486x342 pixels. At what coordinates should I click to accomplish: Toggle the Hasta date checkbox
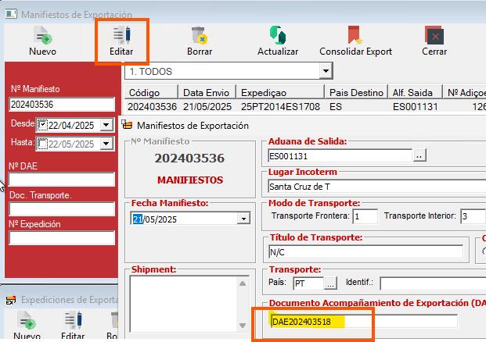pos(43,144)
